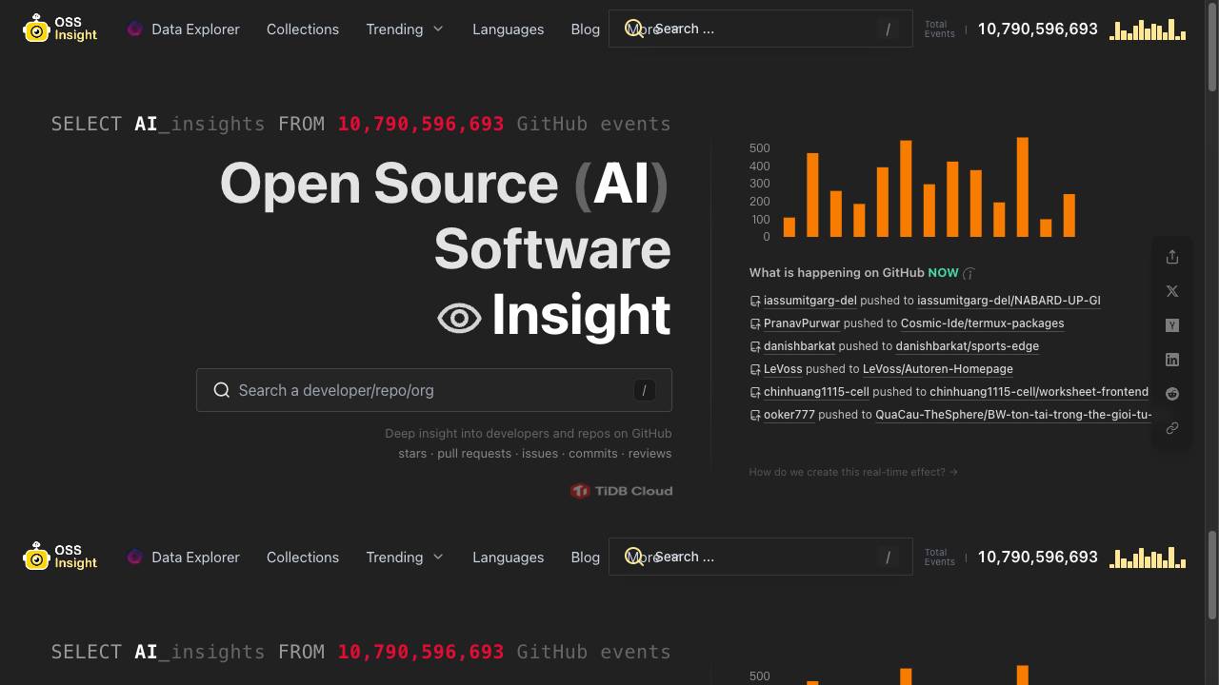1219x685 pixels.
Task: Click the hero "Search a developer/repo/org" field
Action: tap(434, 390)
